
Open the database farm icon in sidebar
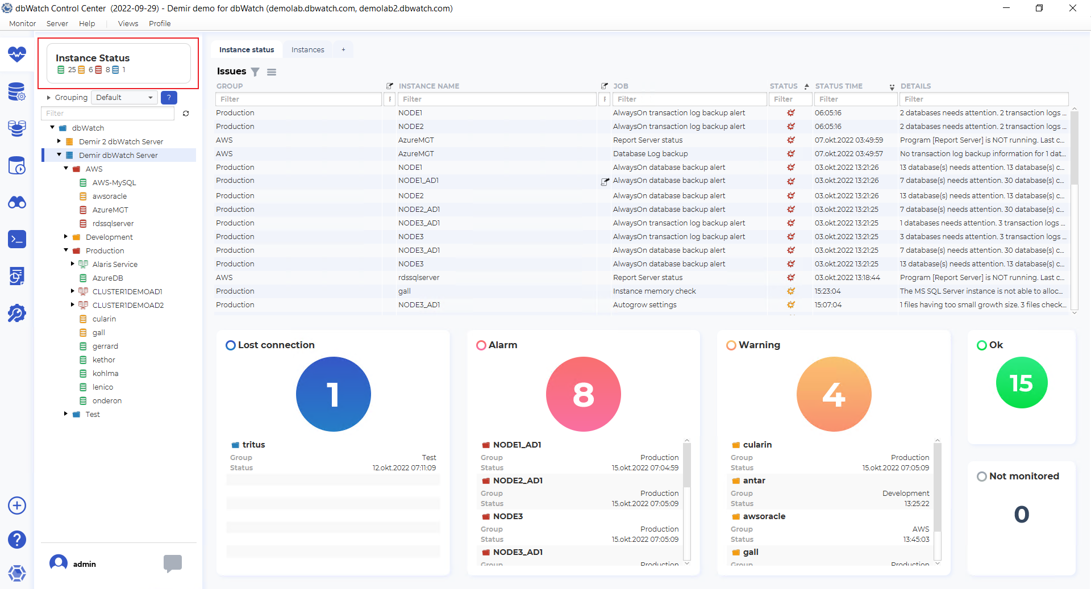17,128
